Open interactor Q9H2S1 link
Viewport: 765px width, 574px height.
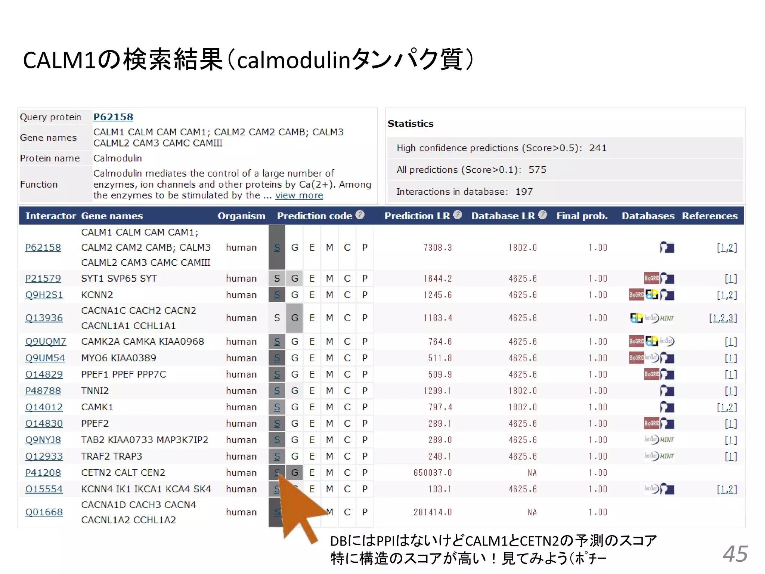tap(44, 295)
